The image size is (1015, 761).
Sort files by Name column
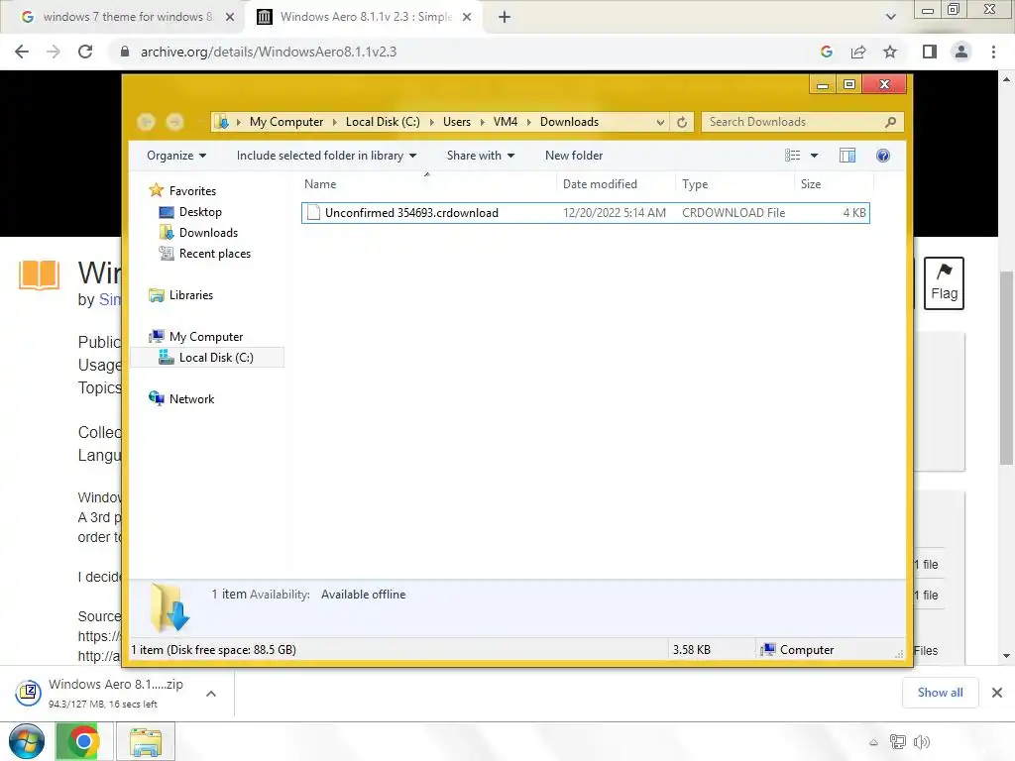click(x=427, y=183)
